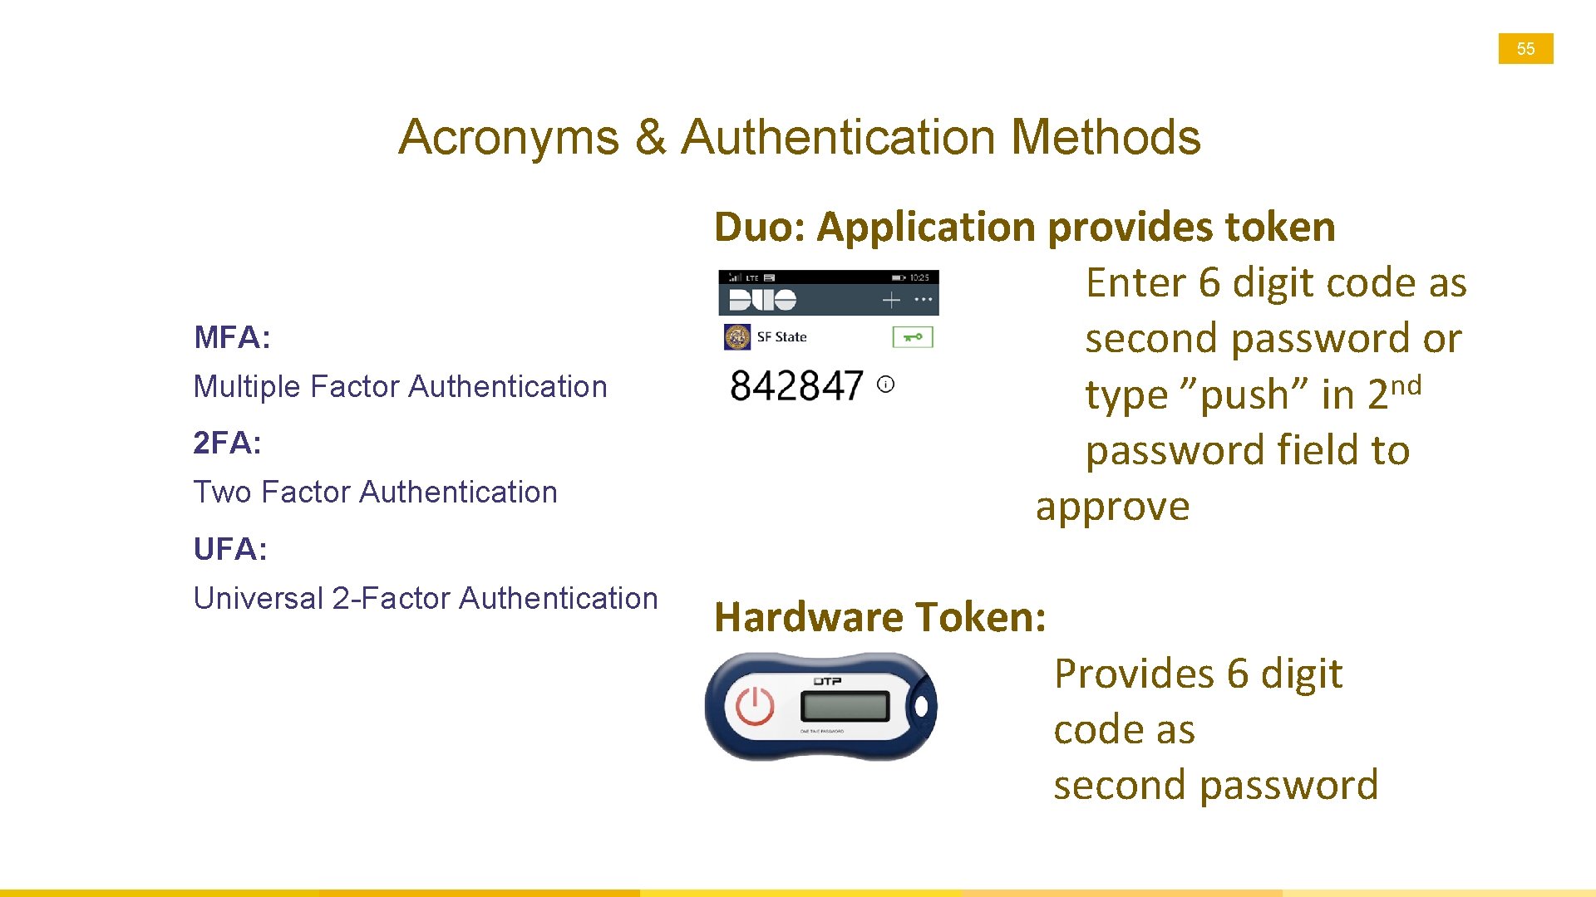Toggle the SF State account visibility
1596x897 pixels.
(911, 337)
